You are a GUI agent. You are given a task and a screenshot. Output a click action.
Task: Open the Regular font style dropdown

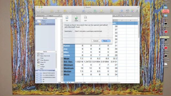[54, 16]
